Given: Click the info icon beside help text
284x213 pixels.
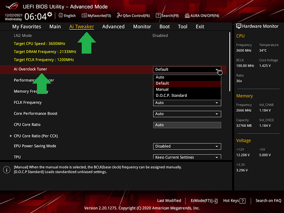Looking at the screenshot, I should (7, 170).
